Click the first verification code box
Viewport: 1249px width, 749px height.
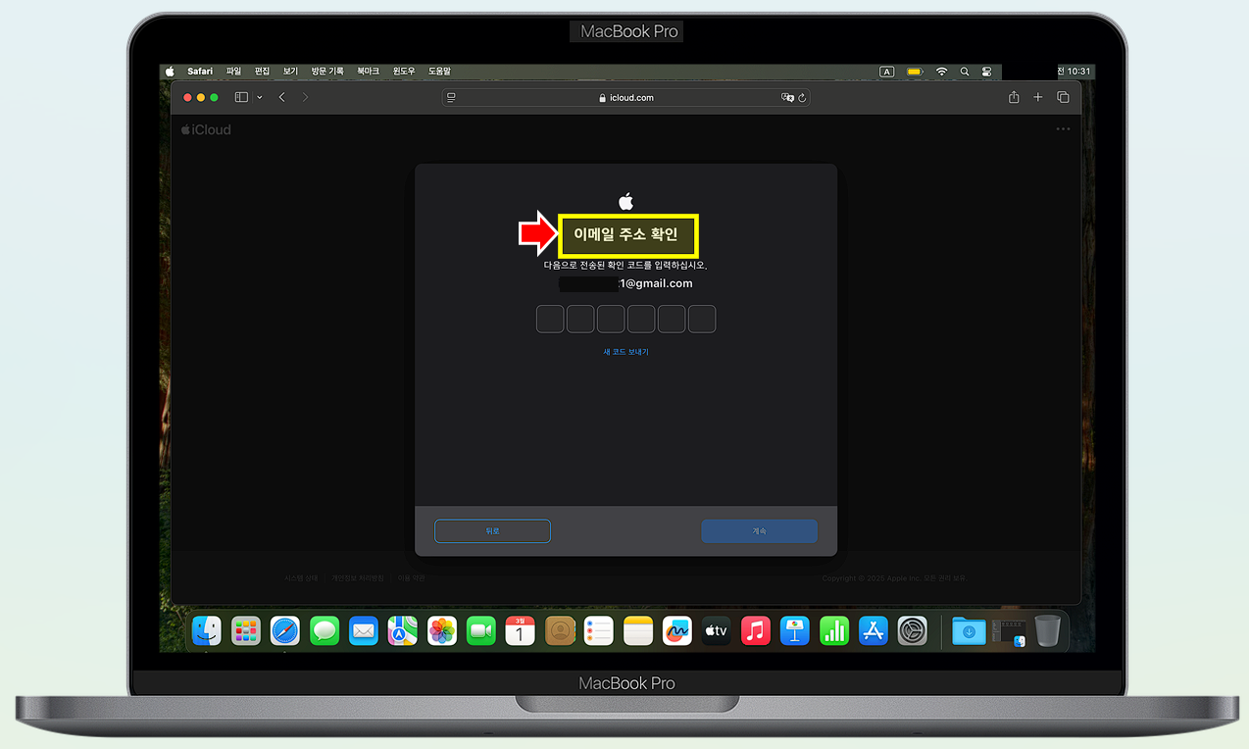click(550, 319)
